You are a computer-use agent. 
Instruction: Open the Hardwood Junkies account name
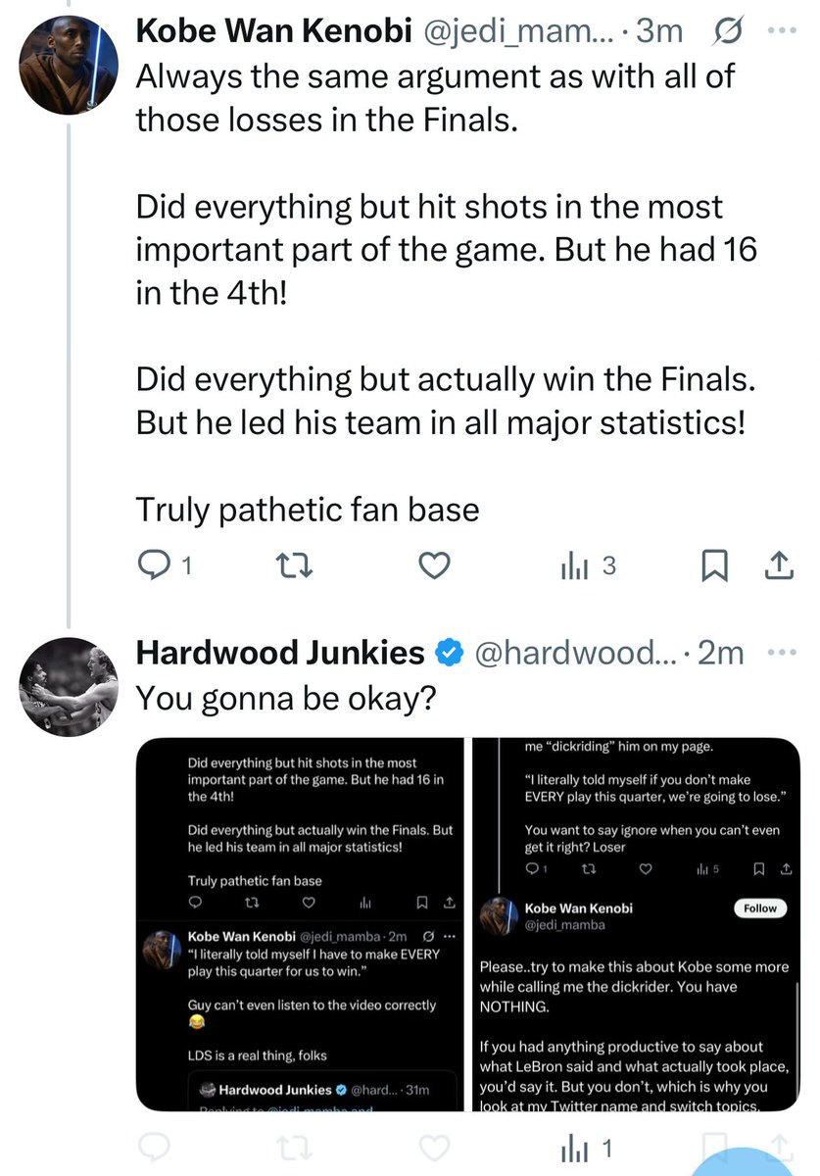280,653
